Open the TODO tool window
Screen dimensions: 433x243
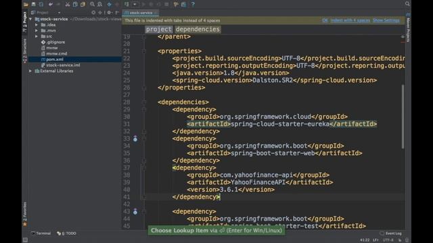66,234
